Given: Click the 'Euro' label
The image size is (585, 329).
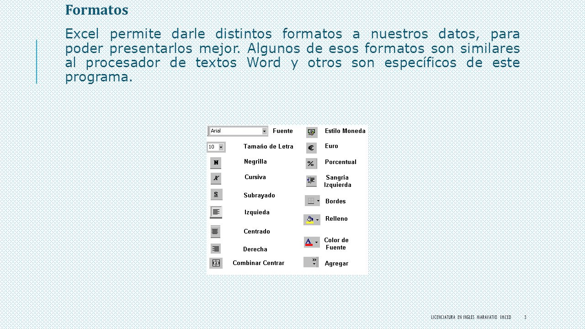Looking at the screenshot, I should (331, 146).
